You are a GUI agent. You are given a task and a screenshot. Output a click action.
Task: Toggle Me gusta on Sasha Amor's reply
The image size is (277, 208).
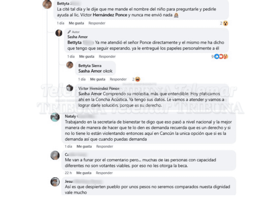point(87,56)
